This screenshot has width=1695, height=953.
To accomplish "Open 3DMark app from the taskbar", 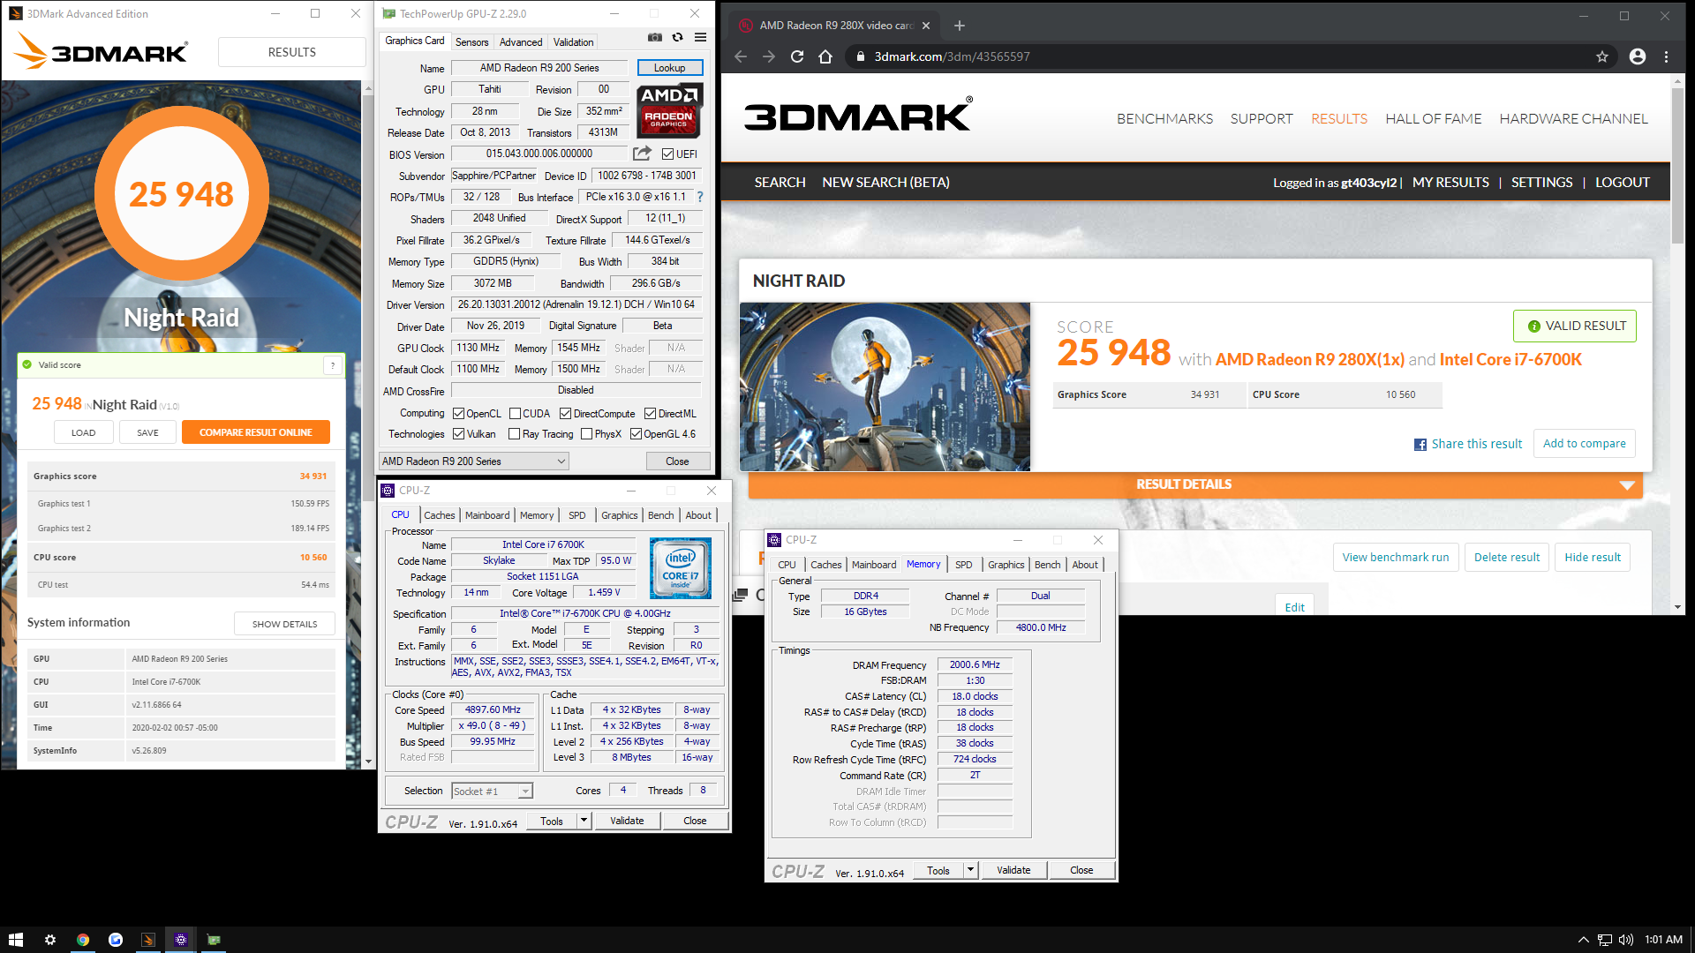I will click(x=148, y=940).
